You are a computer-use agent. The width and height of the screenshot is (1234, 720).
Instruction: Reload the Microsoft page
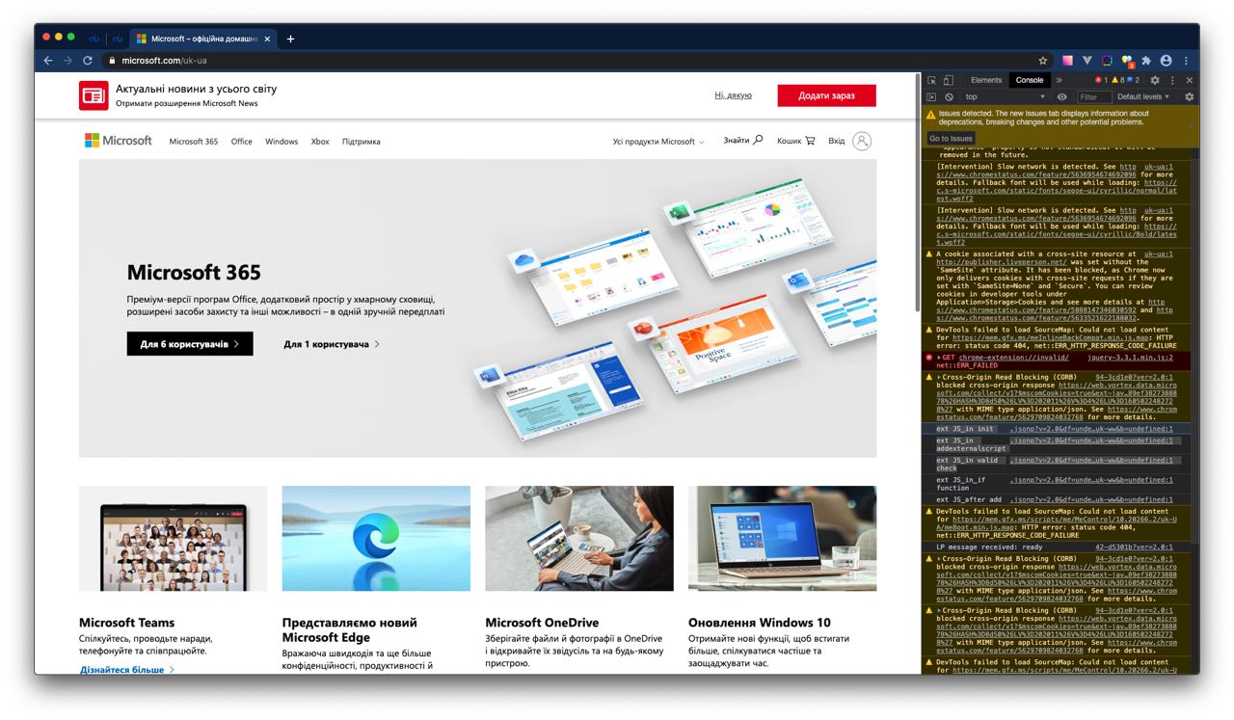click(87, 60)
